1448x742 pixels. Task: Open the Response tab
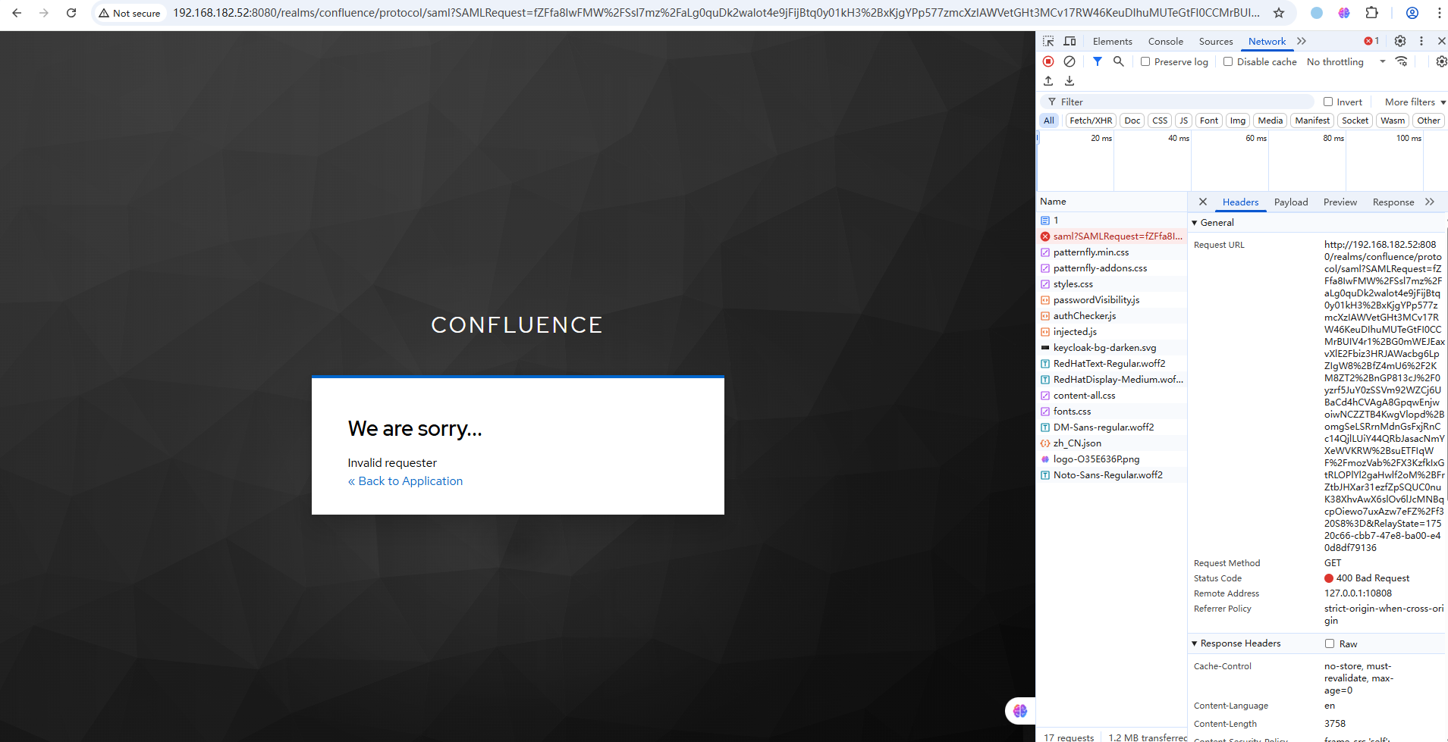click(x=1393, y=202)
